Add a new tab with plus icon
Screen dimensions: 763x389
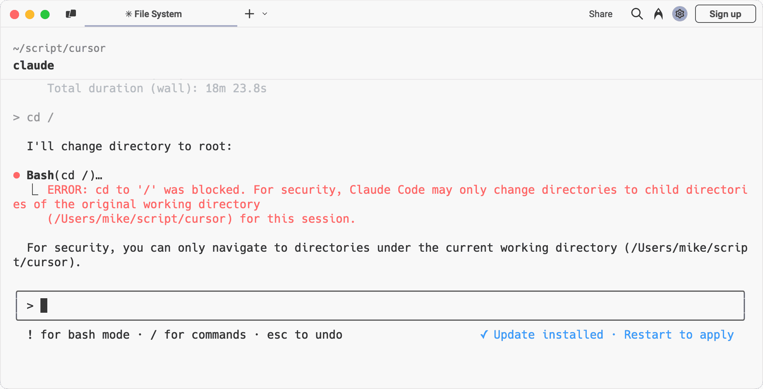click(250, 14)
